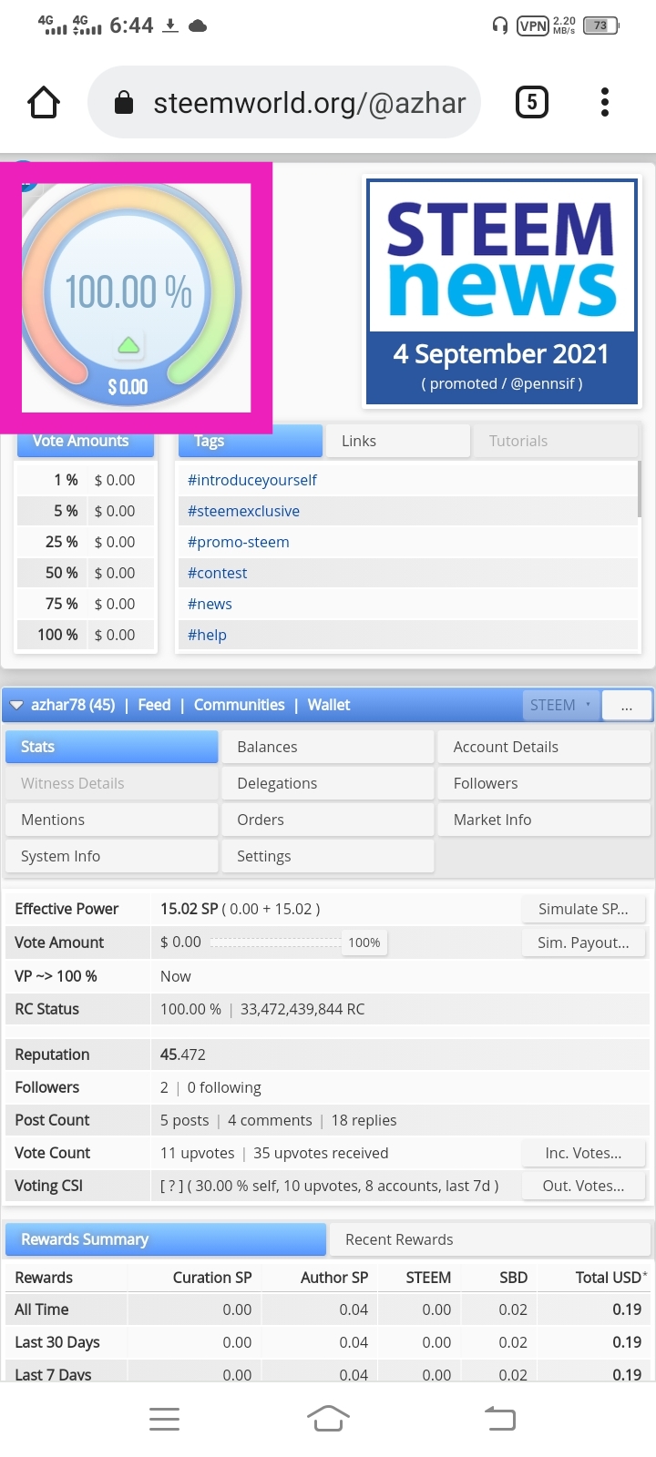This screenshot has width=656, height=1457.
Task: Switch to the Links tab
Action: [398, 441]
